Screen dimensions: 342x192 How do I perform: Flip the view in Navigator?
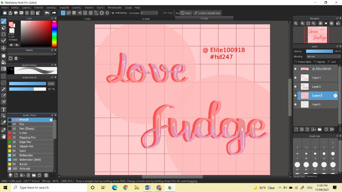338,23
